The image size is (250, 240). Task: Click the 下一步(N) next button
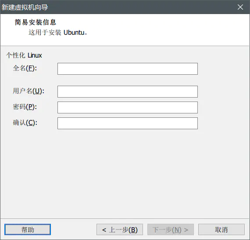tap(171, 229)
